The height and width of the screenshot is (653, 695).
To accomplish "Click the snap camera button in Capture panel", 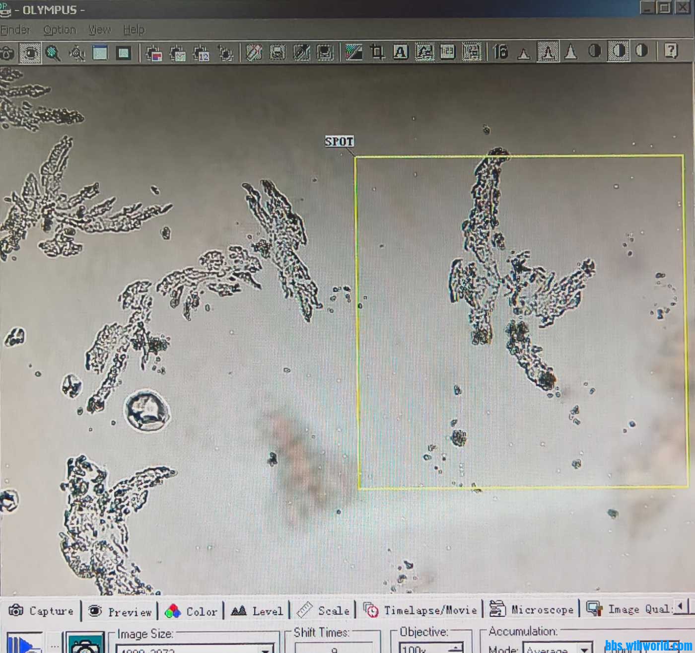I will (84, 644).
